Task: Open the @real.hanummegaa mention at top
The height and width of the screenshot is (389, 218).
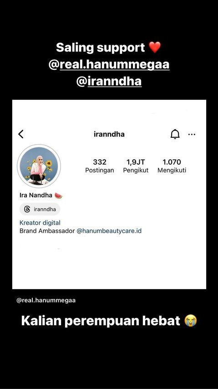Action: (x=109, y=64)
